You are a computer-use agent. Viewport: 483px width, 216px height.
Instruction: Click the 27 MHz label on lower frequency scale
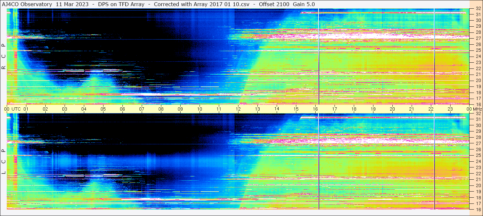[x=478, y=143]
